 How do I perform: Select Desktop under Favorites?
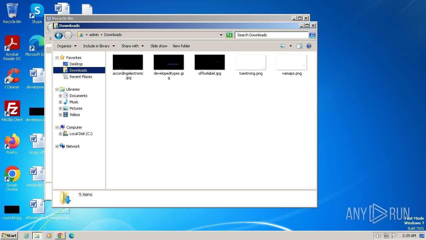coord(76,64)
